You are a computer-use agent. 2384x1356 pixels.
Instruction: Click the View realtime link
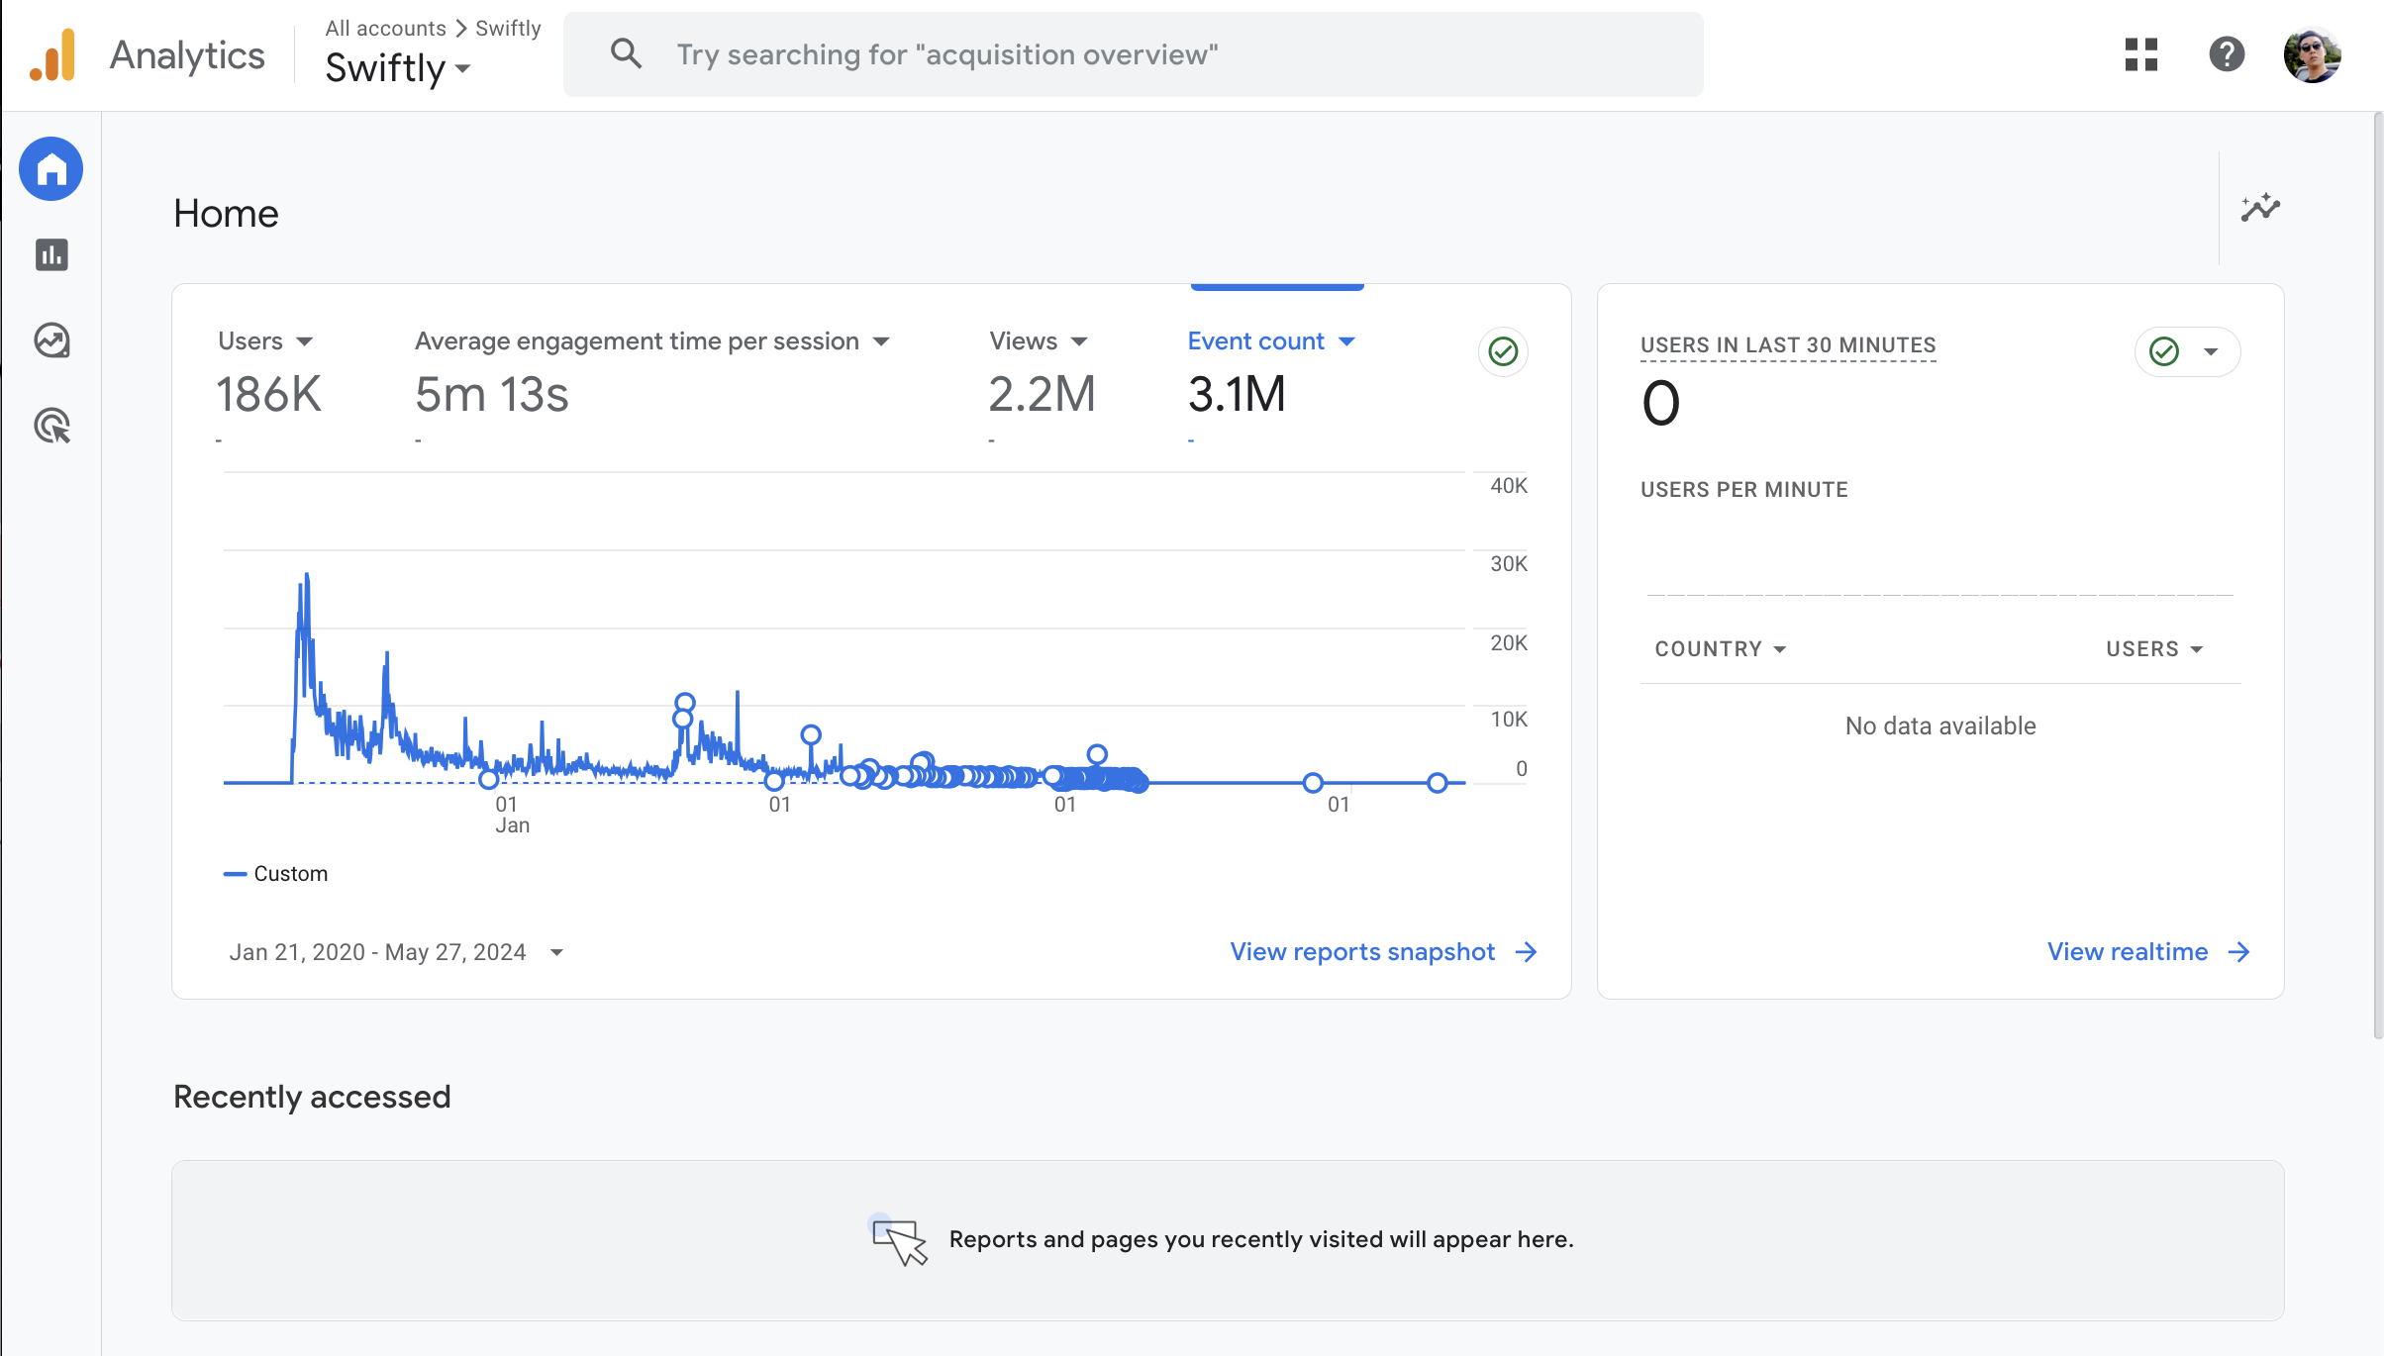[2128, 952]
